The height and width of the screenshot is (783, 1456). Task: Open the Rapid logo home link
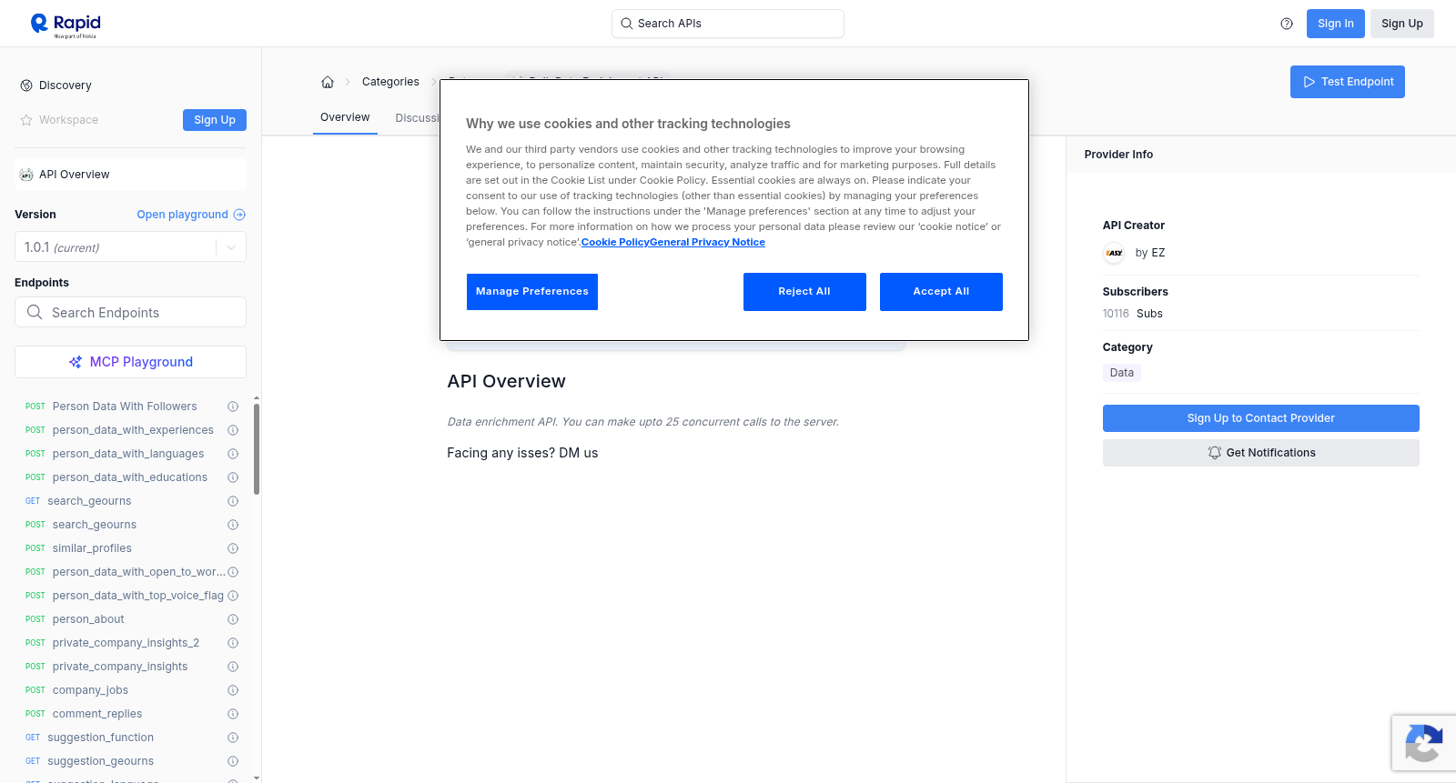(x=66, y=25)
